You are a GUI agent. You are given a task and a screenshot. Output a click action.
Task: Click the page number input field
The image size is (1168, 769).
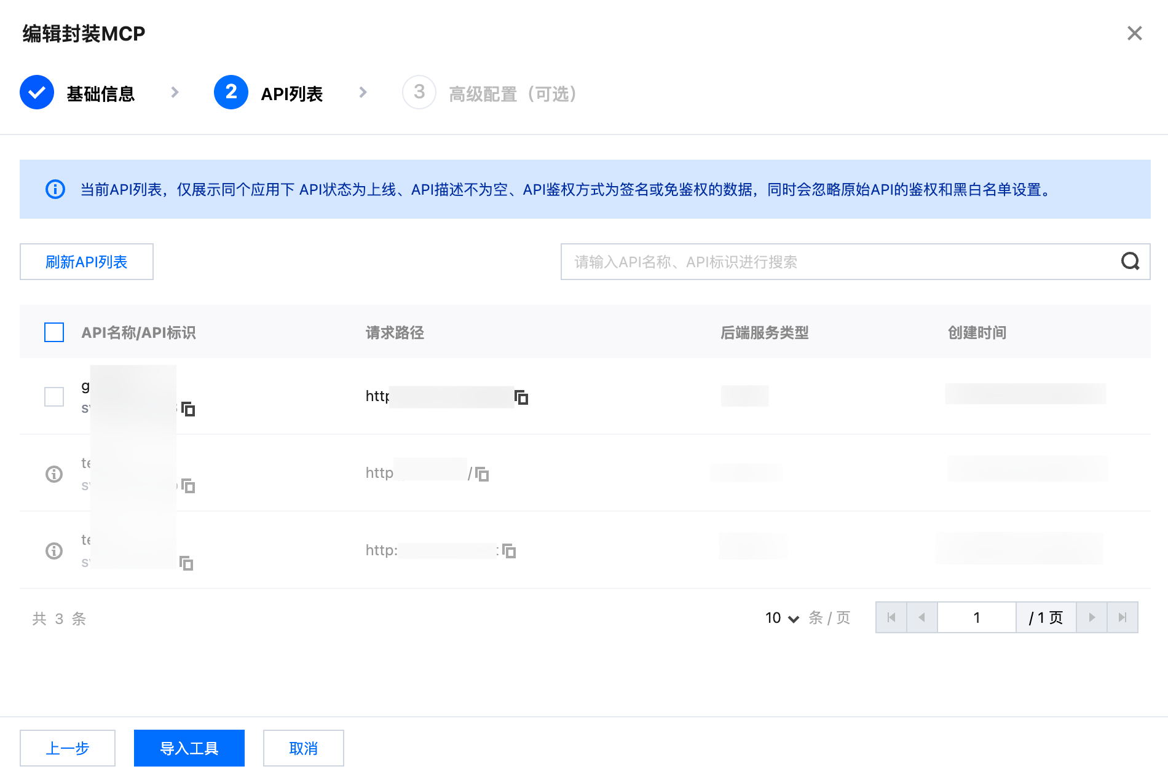click(976, 617)
